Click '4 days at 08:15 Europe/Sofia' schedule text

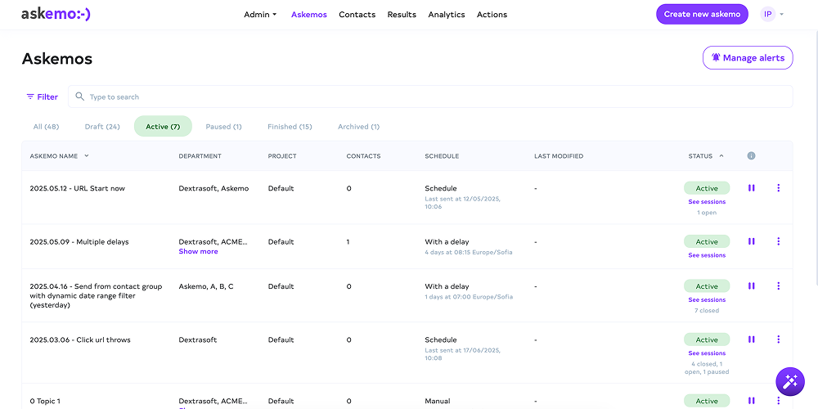469,252
